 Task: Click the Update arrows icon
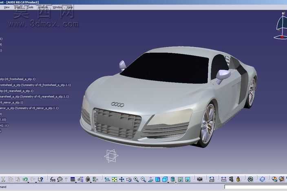tap(212, 180)
